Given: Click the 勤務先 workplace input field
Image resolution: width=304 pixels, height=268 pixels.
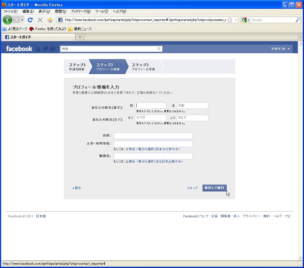Looking at the screenshot, I should [x=153, y=156].
